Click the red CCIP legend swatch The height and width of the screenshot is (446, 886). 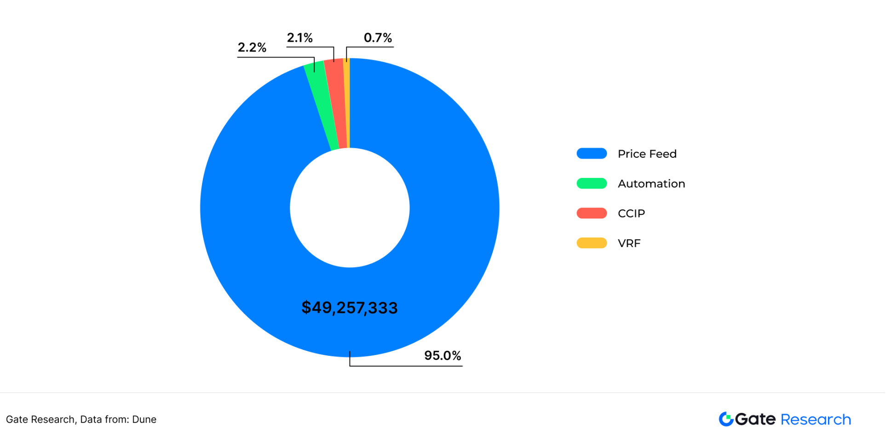pos(592,213)
